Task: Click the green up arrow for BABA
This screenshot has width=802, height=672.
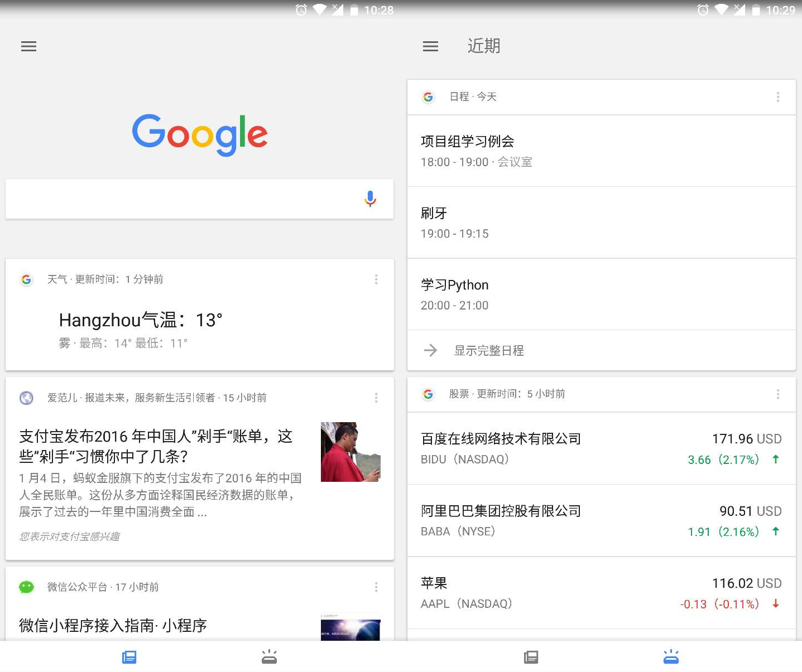Action: click(776, 531)
